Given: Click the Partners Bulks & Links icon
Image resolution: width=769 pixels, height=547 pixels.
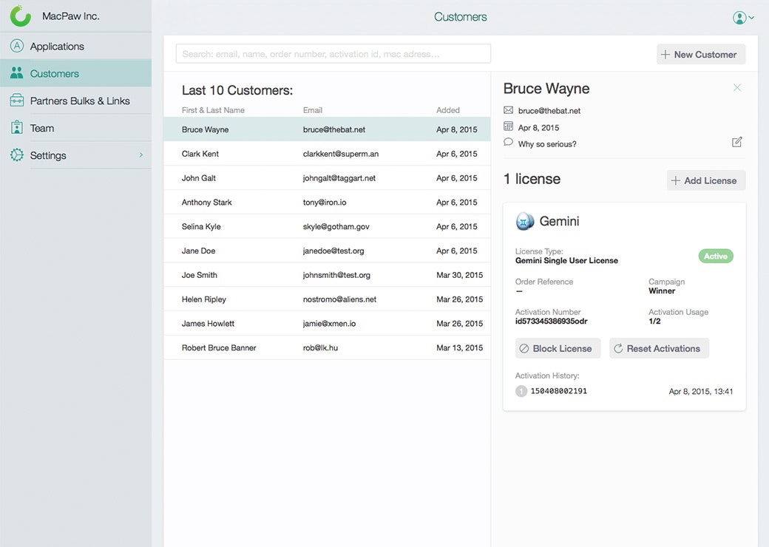Looking at the screenshot, I should (16, 100).
